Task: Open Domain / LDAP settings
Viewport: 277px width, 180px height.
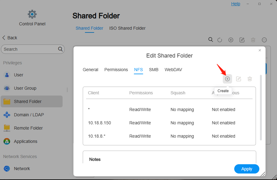Action: (x=29, y=115)
